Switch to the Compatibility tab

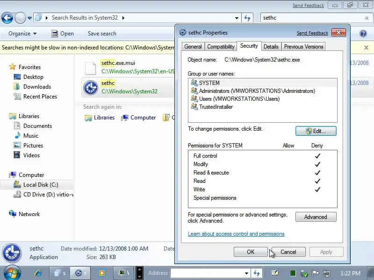click(221, 47)
